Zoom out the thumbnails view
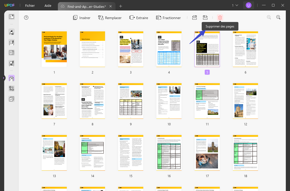 269,17
